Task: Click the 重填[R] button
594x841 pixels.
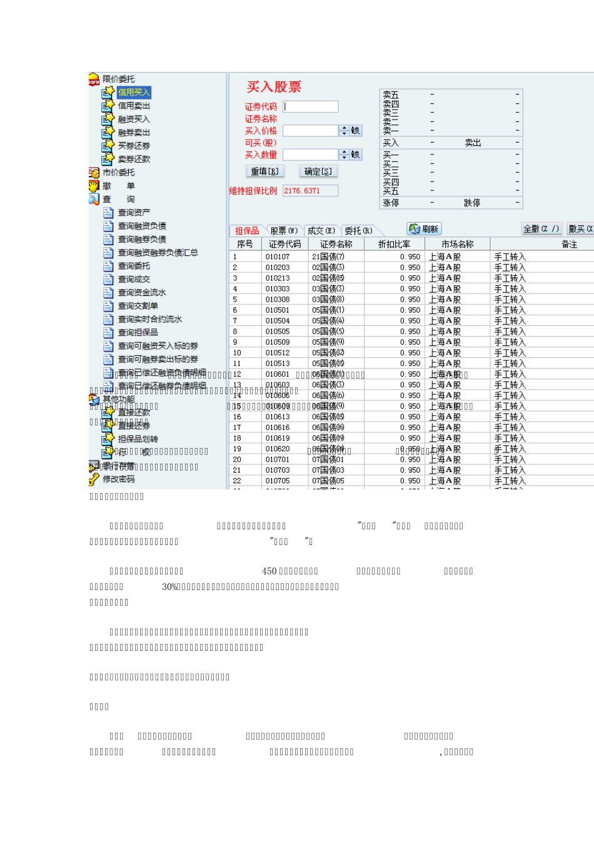Action: [265, 171]
